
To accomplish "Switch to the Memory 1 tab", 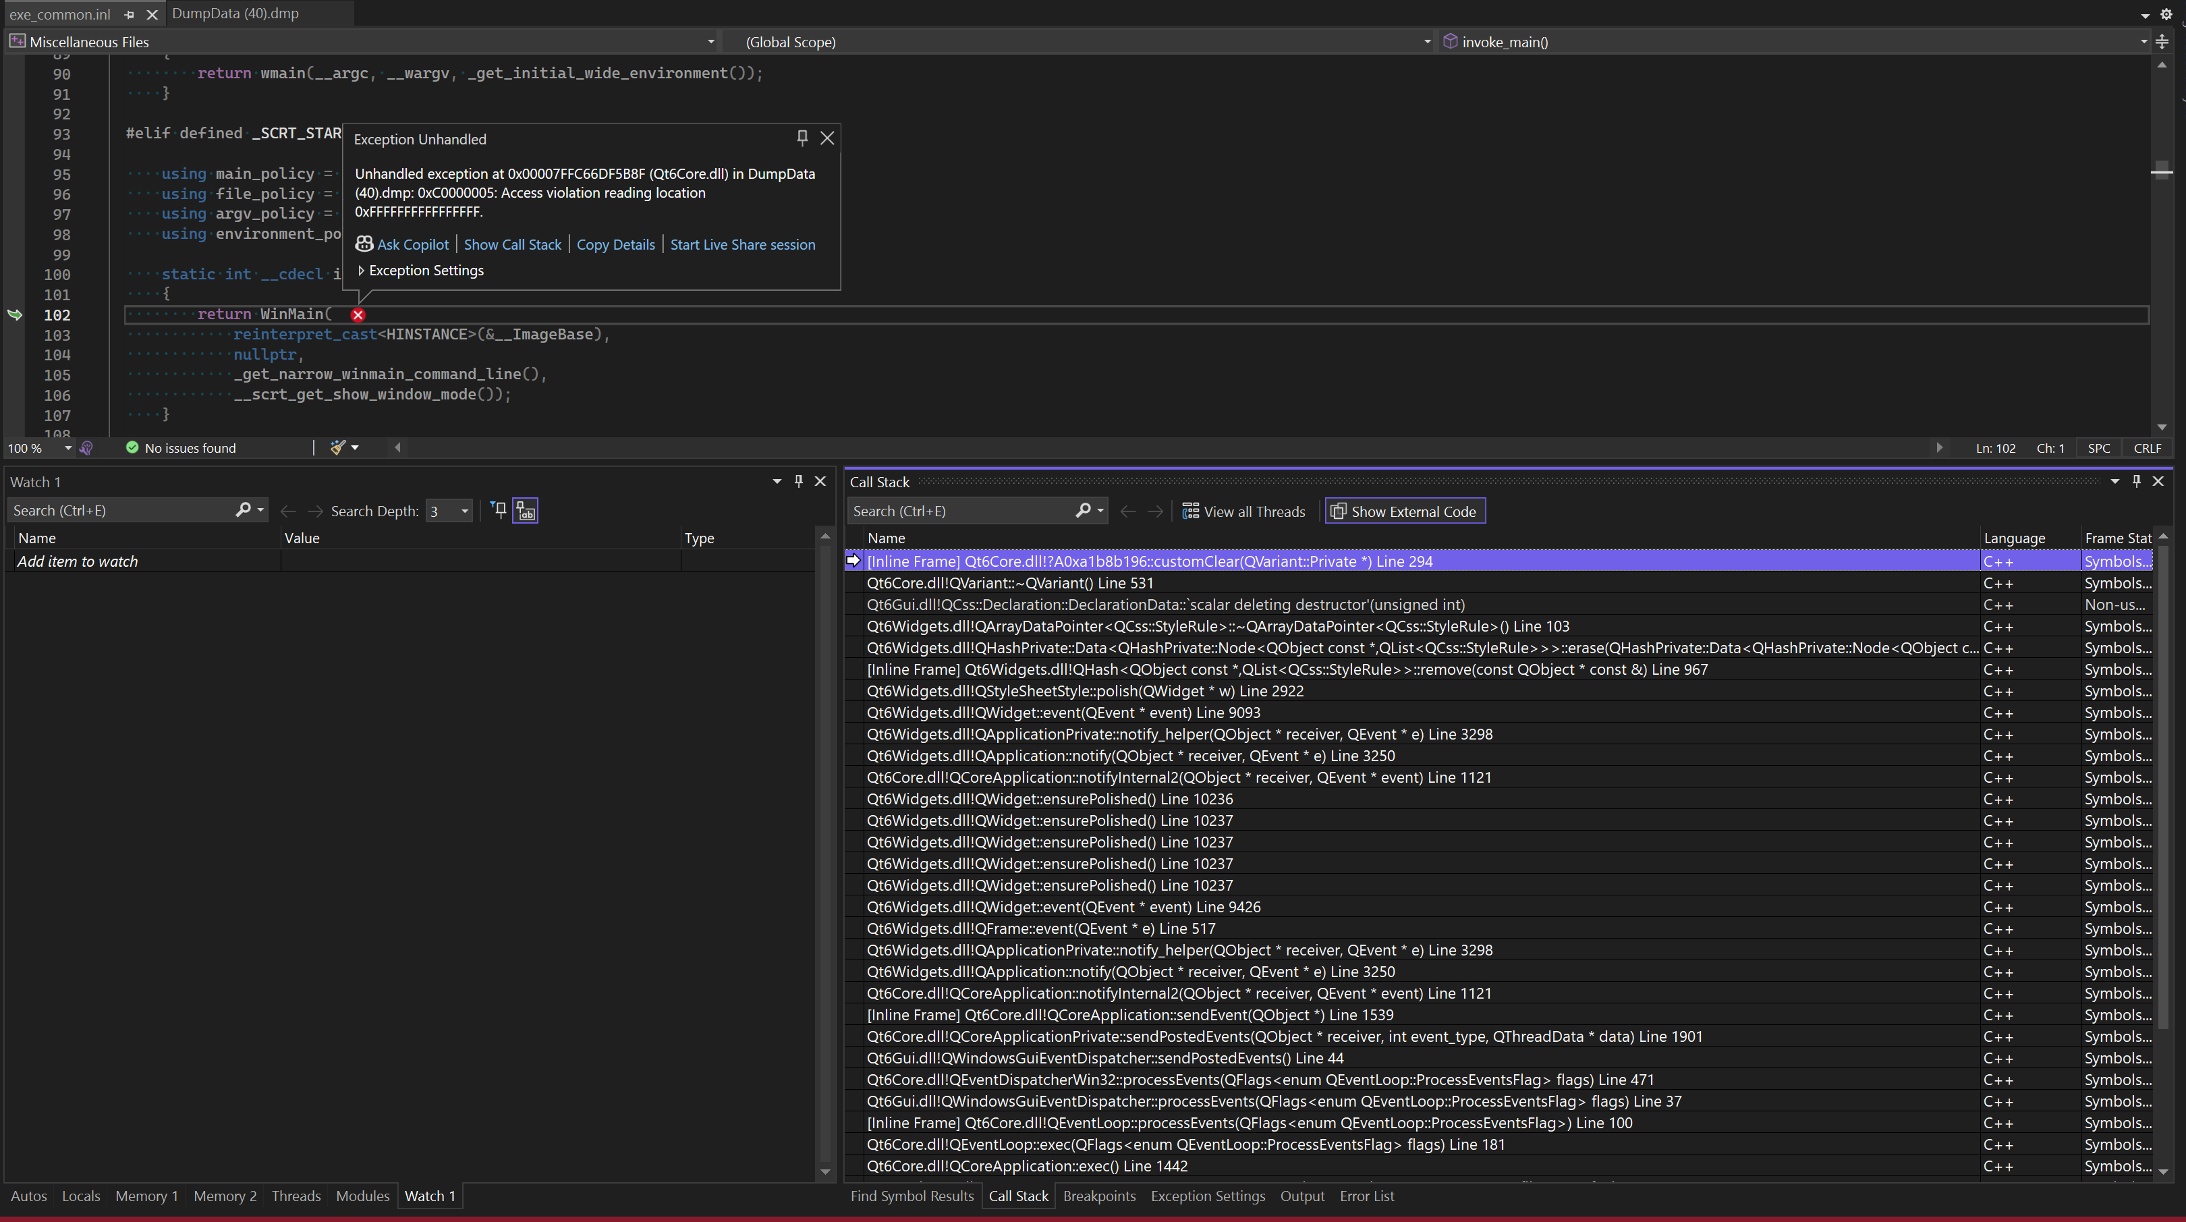I will tap(147, 1196).
